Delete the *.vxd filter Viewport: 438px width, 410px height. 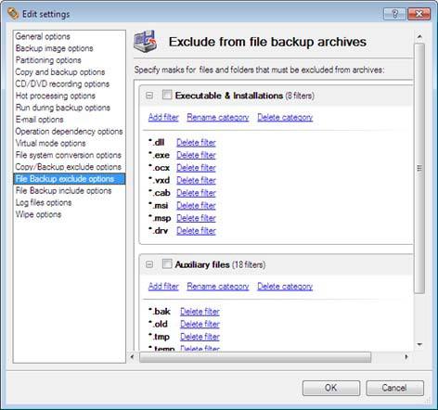point(196,181)
